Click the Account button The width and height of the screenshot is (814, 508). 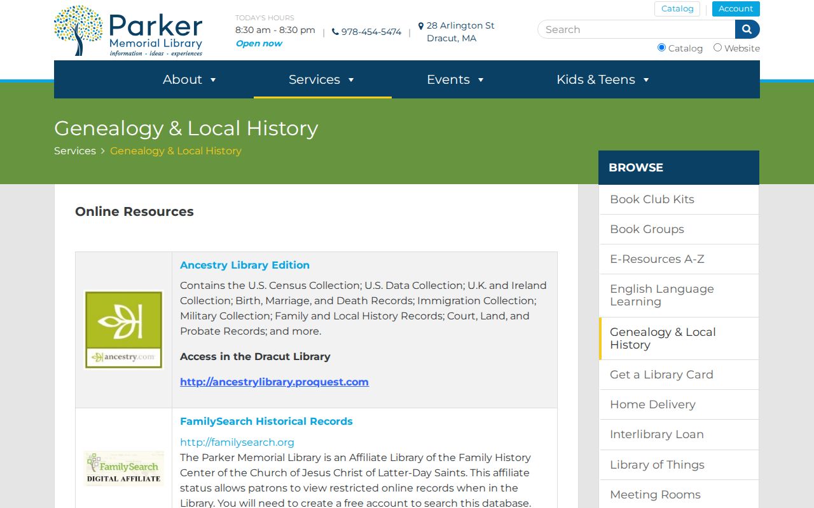pos(736,9)
